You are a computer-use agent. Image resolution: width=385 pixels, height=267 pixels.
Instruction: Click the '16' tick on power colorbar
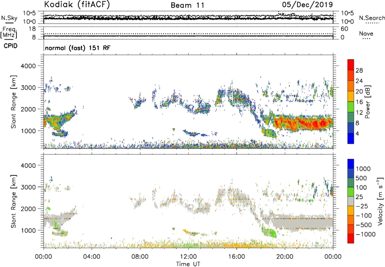click(359, 102)
